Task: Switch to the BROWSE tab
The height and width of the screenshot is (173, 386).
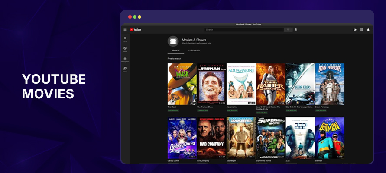Action: 176,50
